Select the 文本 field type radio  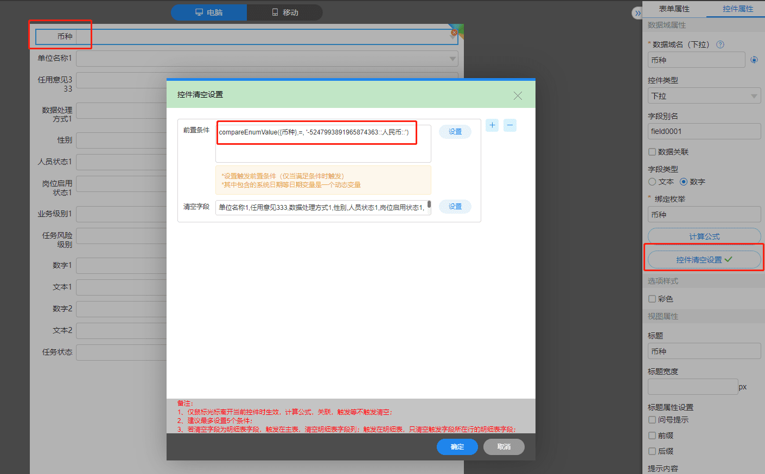(652, 182)
